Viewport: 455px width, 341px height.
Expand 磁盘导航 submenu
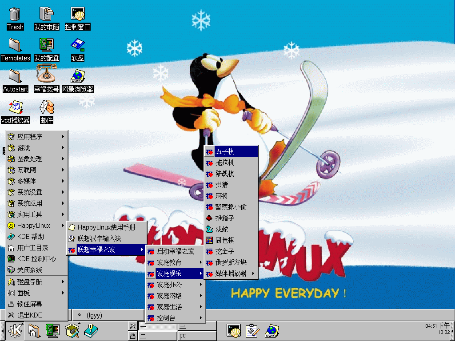pyautogui.click(x=37, y=282)
